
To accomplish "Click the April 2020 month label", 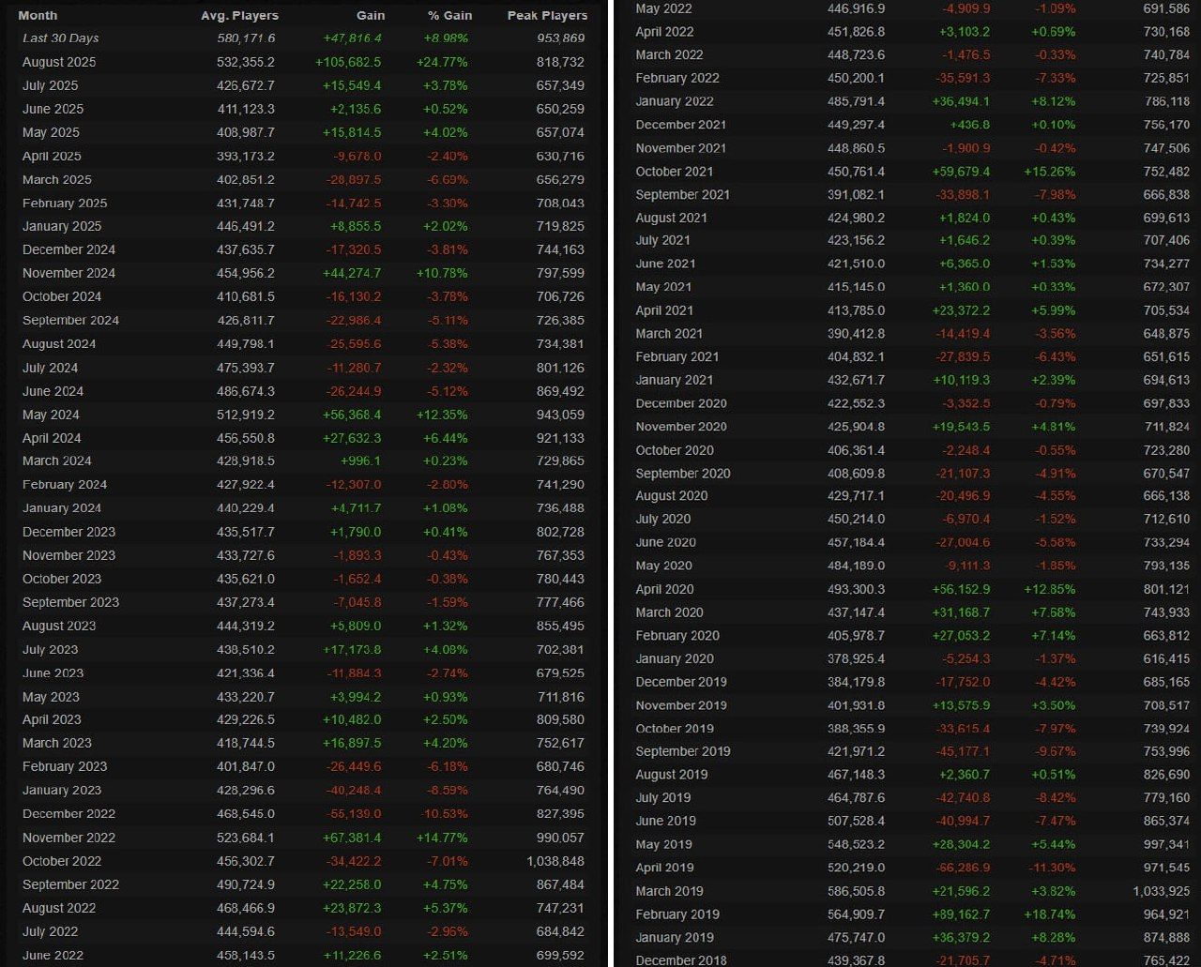I will coord(664,589).
